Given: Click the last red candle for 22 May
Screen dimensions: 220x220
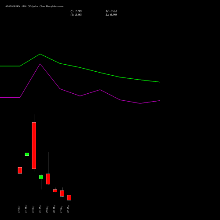Looking at the screenshot, I should click(69, 198).
